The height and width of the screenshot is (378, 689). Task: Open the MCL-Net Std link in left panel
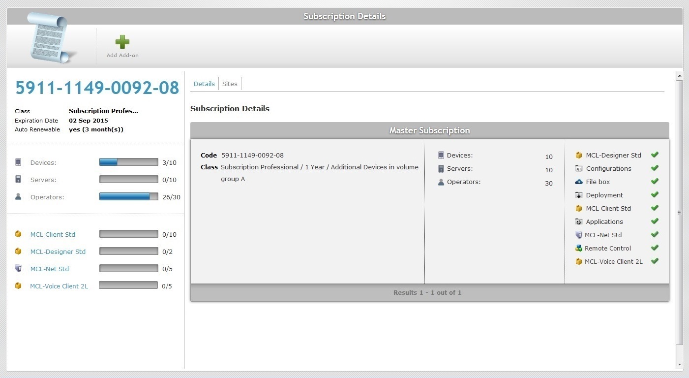(x=50, y=269)
